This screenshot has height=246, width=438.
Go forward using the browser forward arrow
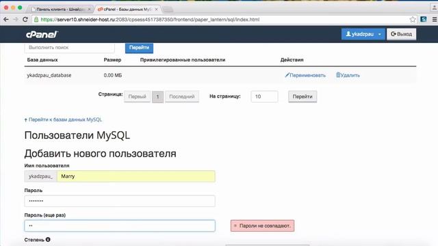tap(16, 20)
